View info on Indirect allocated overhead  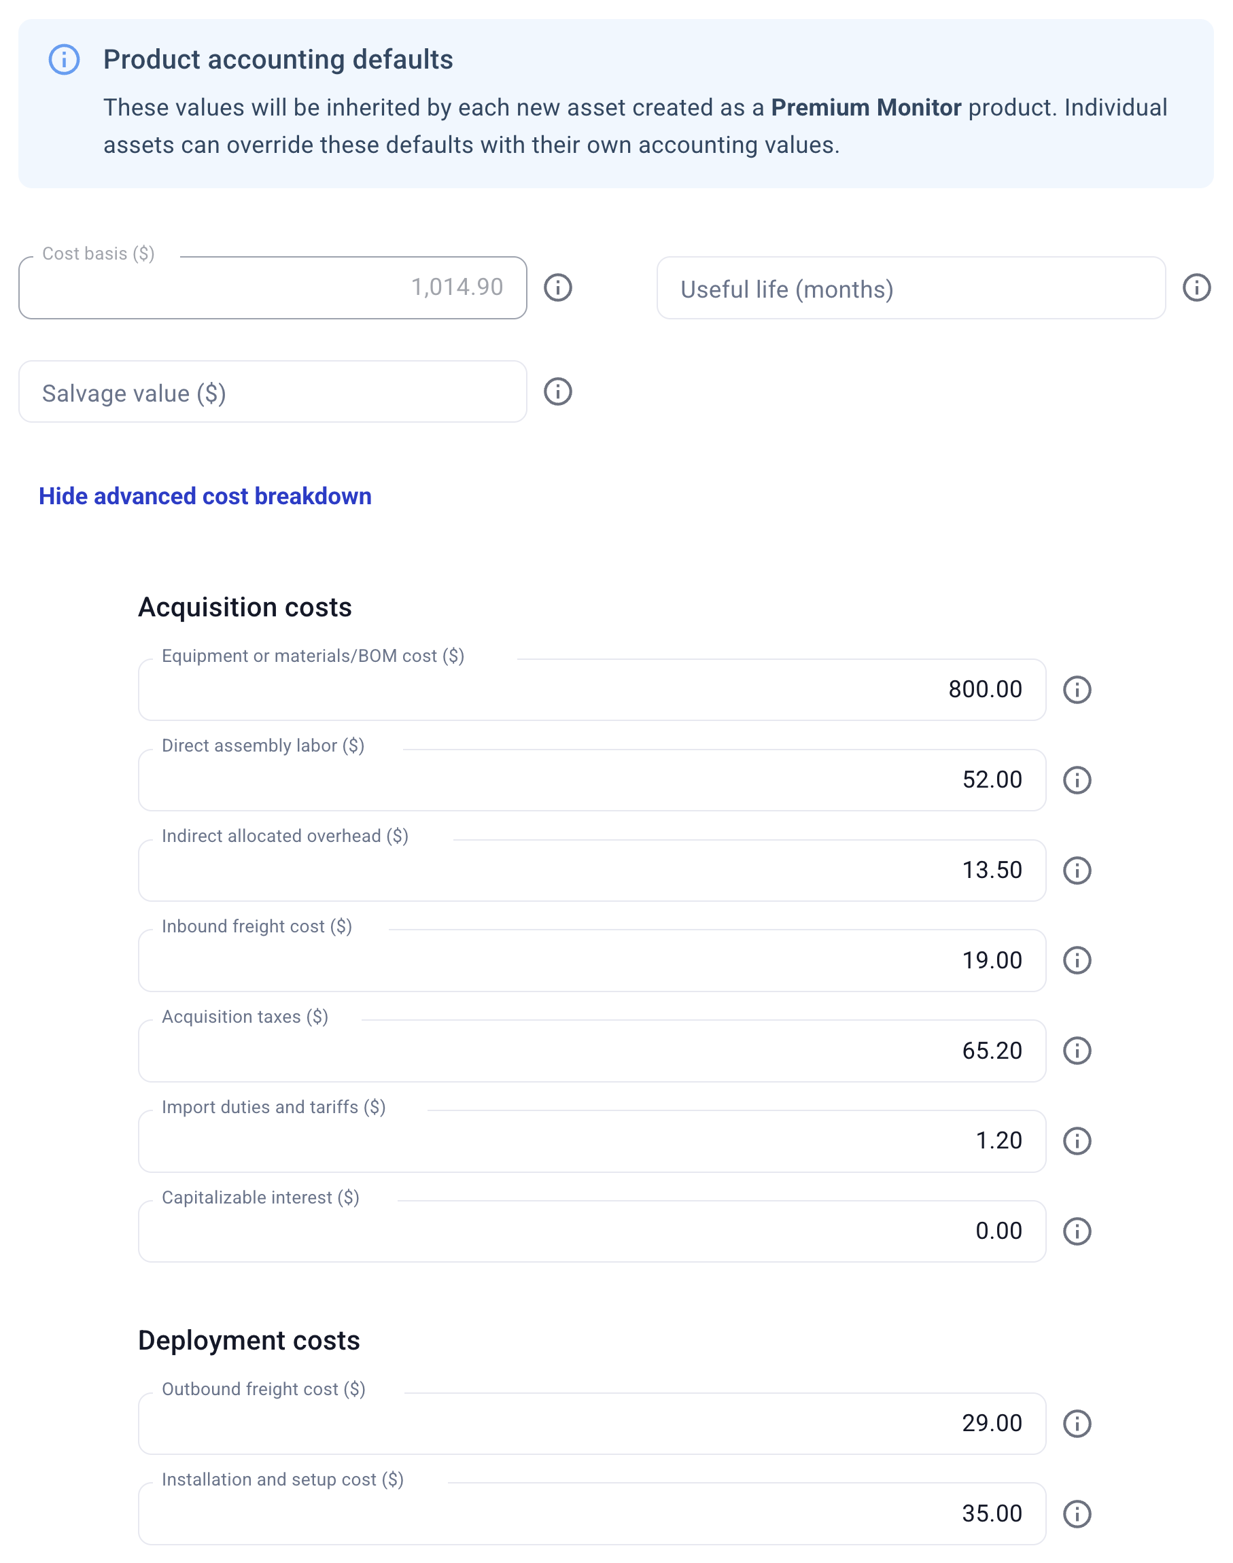[x=1077, y=871]
